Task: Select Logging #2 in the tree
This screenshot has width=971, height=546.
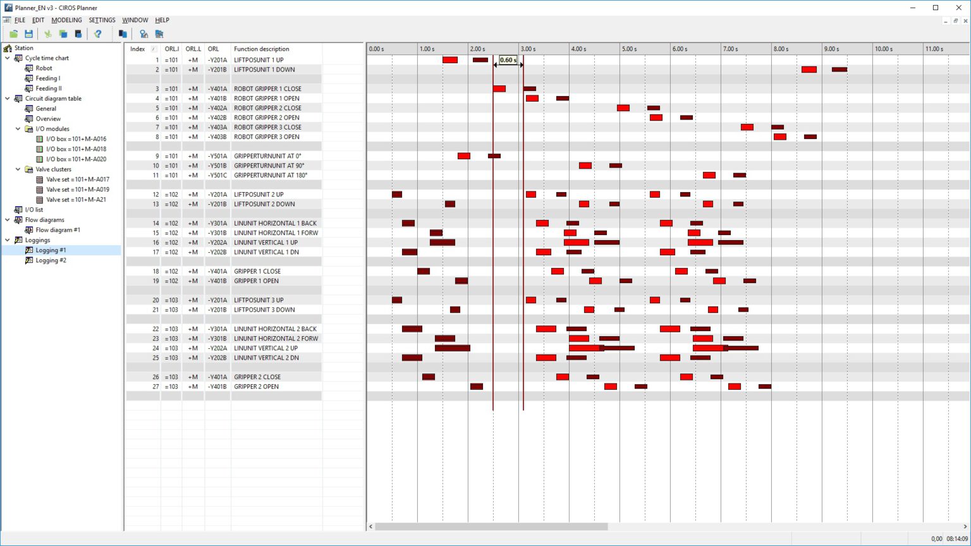Action: (x=51, y=260)
